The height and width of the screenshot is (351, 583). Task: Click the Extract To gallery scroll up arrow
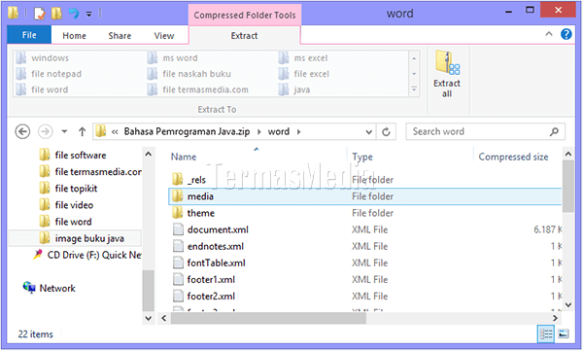pos(414,58)
